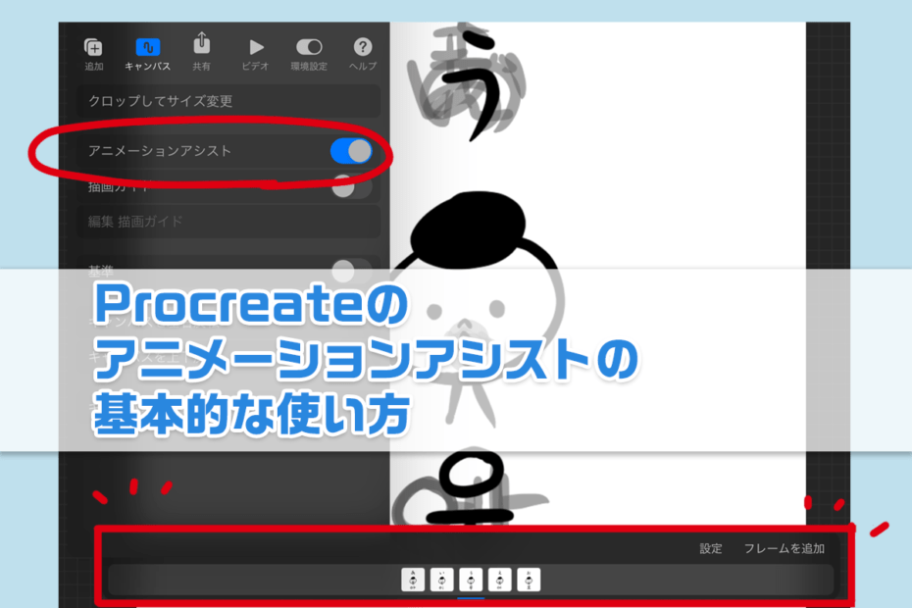
Task: Toggle the 基準 switch
Action: click(351, 271)
